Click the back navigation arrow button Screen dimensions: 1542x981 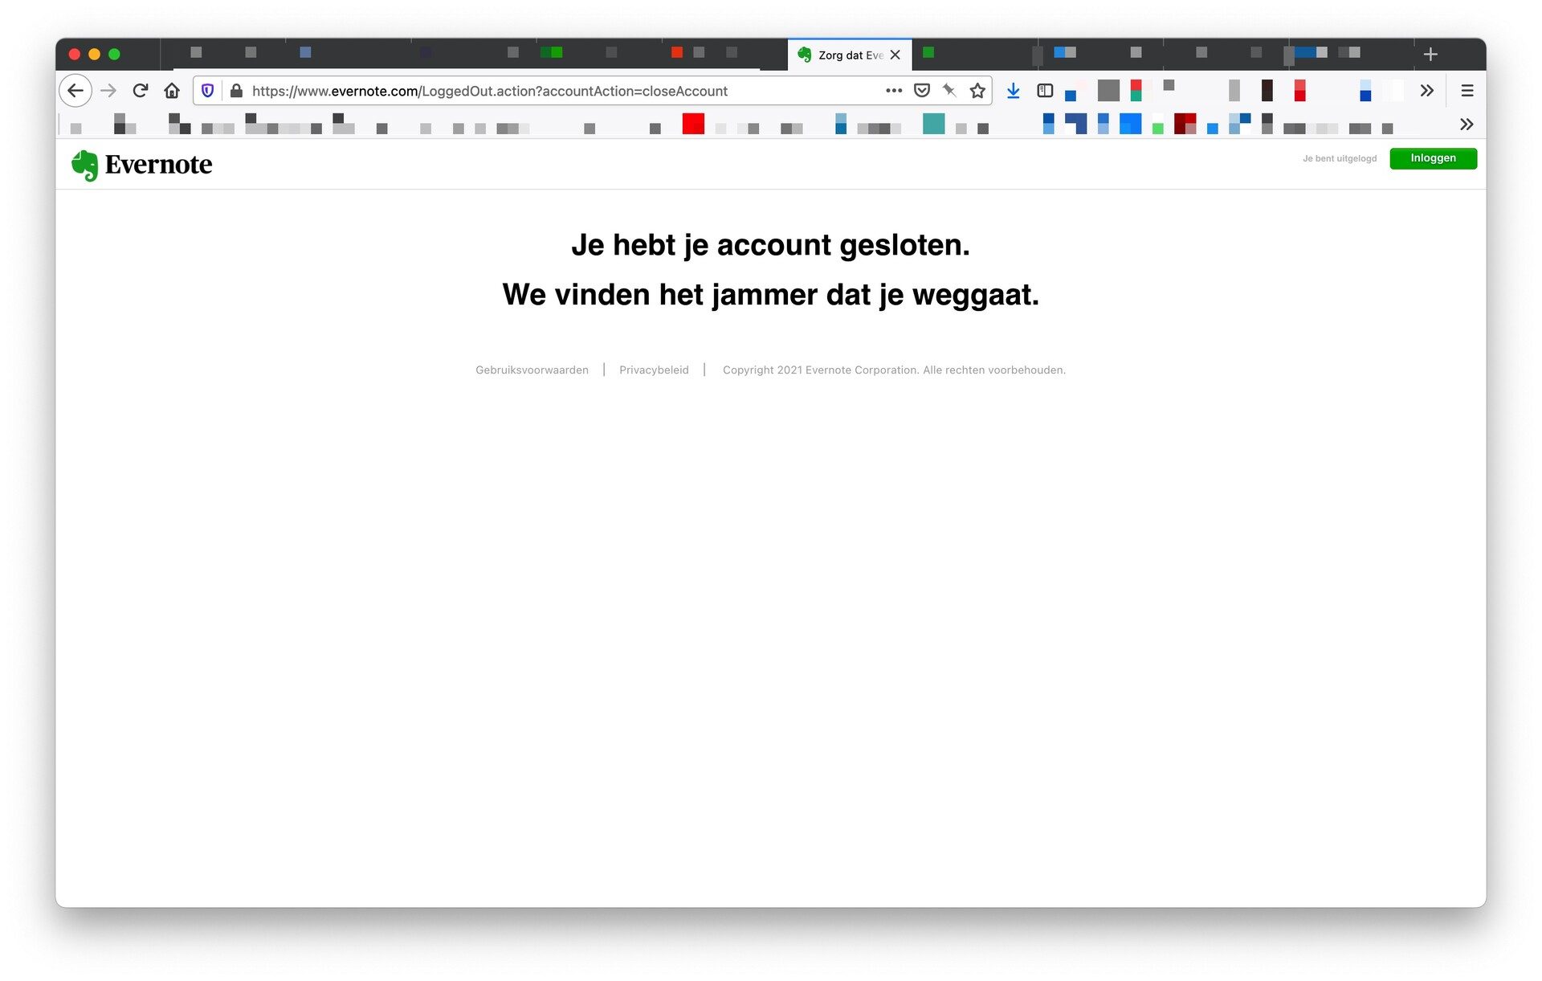[75, 90]
